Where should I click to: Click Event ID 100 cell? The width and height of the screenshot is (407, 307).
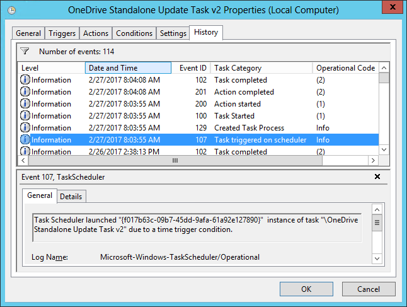click(201, 116)
